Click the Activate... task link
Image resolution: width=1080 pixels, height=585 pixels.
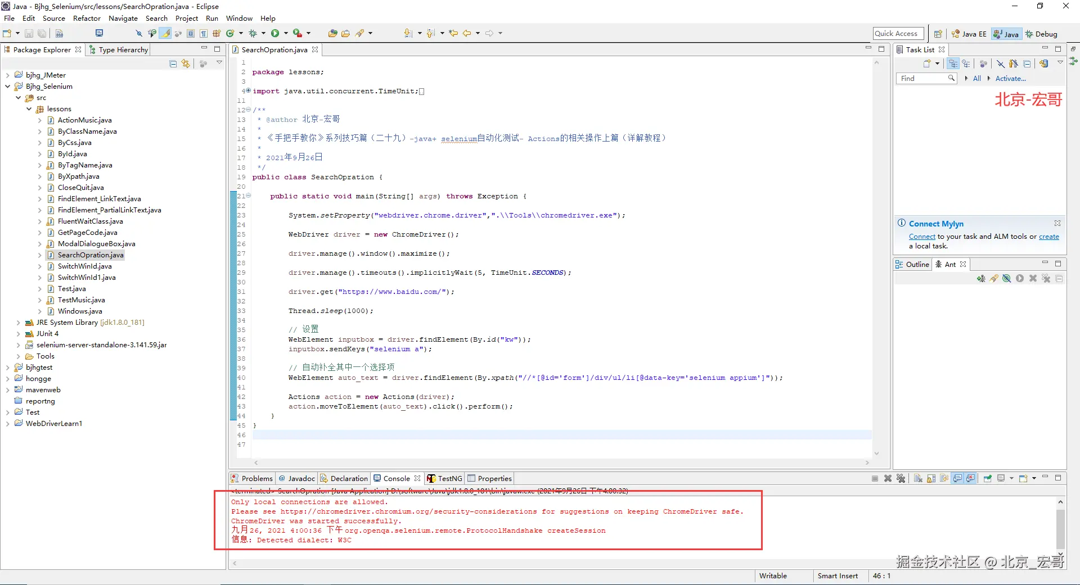click(1011, 79)
